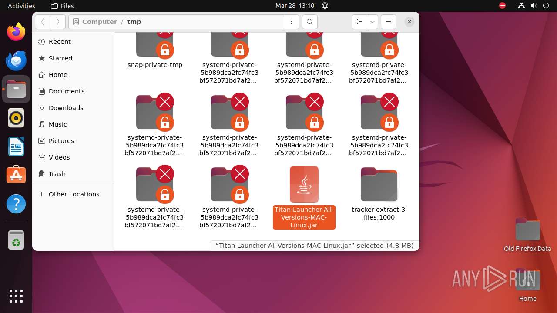Switch to list view with the view icon
The image size is (557, 313).
(x=359, y=22)
